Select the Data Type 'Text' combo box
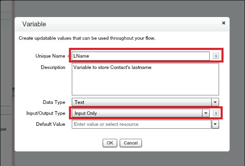245x166 pixels. pos(142,102)
